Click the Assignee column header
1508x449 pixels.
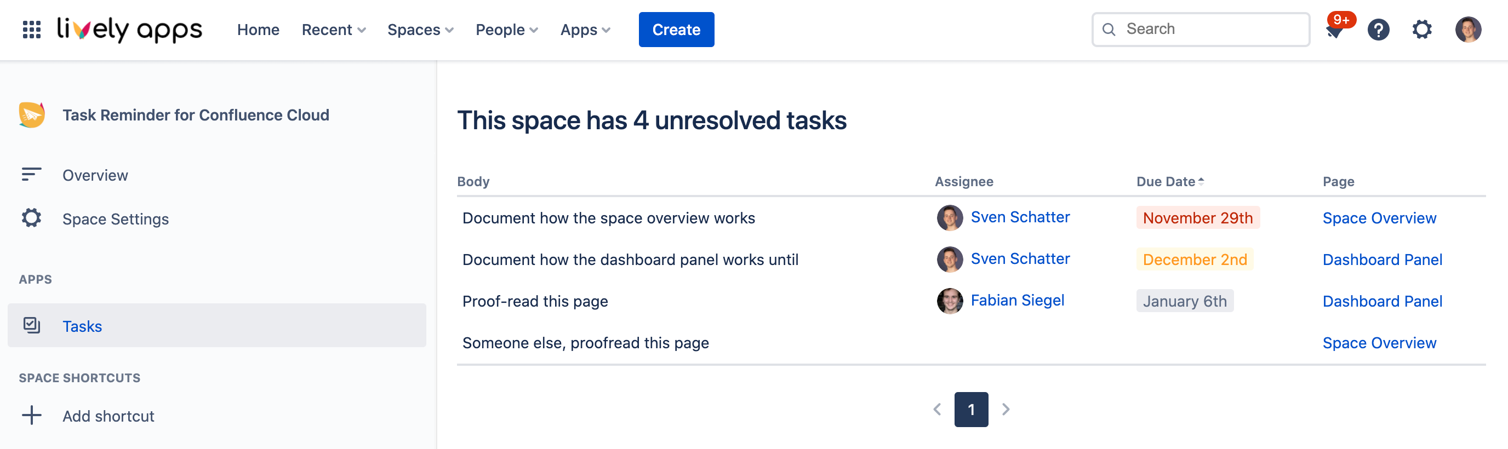tap(963, 181)
